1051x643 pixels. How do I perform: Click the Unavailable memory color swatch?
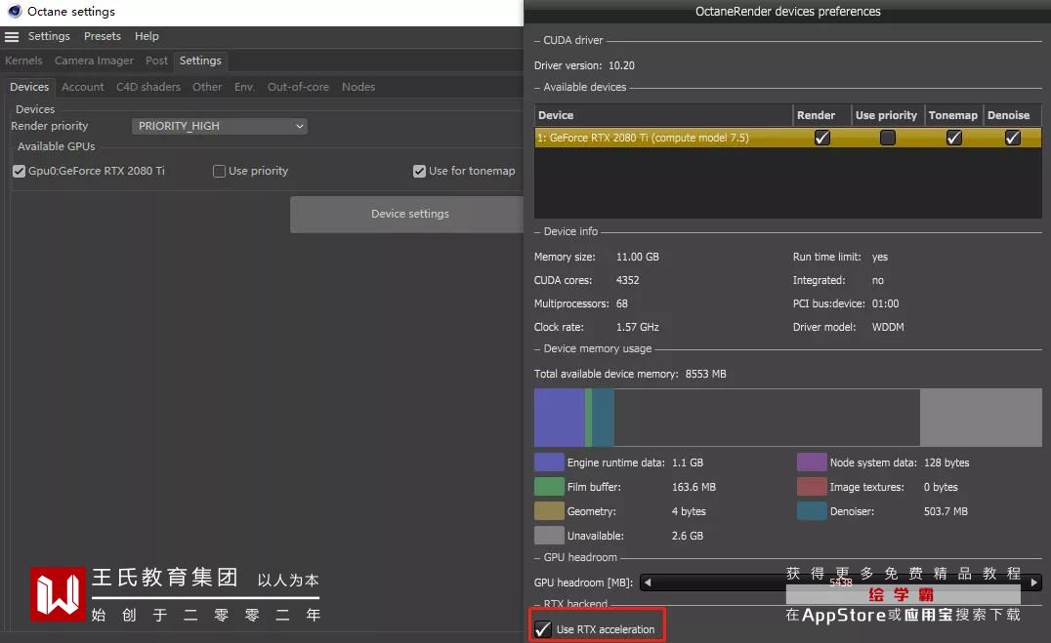549,535
